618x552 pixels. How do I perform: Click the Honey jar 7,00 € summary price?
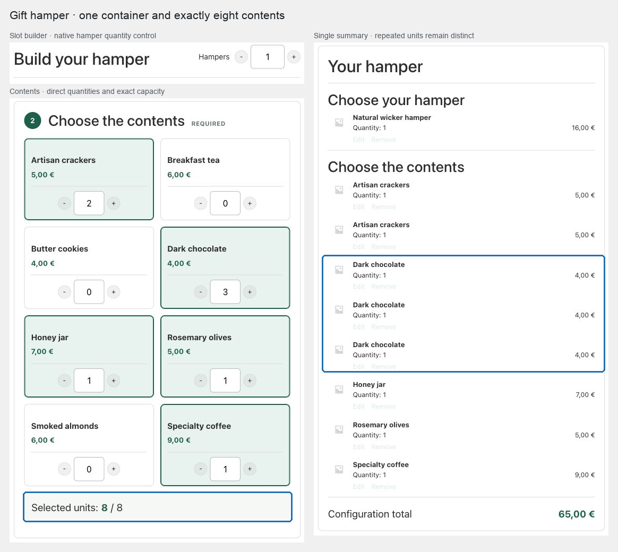click(x=585, y=395)
